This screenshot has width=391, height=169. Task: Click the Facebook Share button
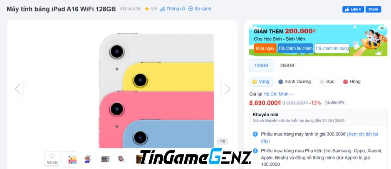click(373, 9)
